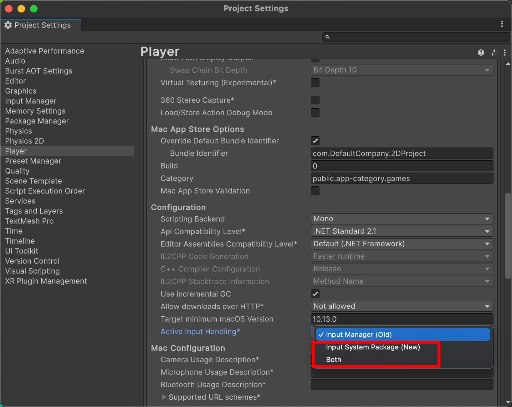
Task: Open IL2CPP Stacktrace Information dropdown
Action: 402,281
